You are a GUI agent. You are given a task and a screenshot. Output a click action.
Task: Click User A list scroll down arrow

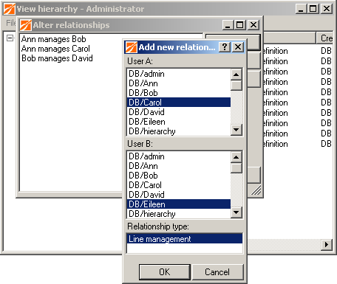[236, 130]
